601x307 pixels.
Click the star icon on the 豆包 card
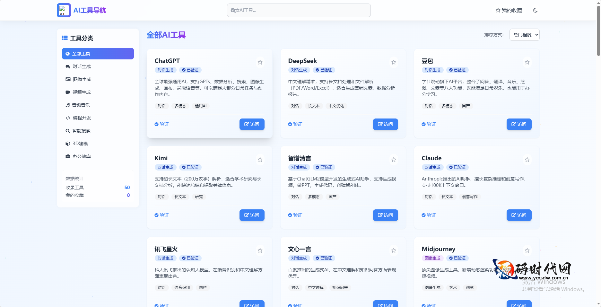527,62
